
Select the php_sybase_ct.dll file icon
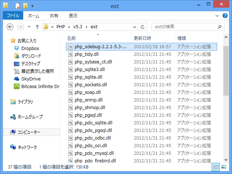[70, 62]
